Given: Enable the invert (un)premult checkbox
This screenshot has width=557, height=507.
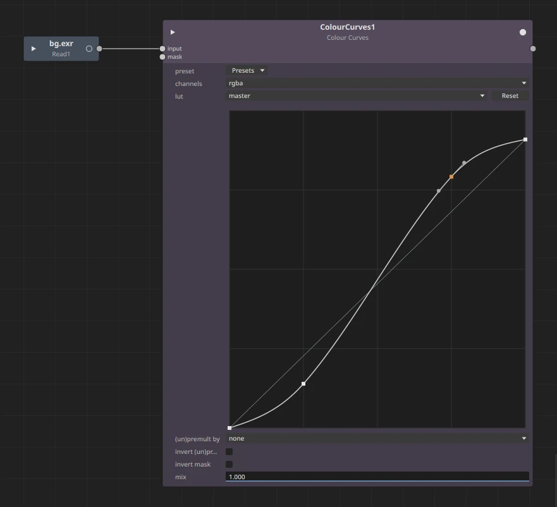Looking at the screenshot, I should coord(229,451).
